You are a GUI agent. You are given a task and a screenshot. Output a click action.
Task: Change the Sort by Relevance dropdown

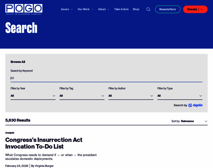(x=194, y=121)
